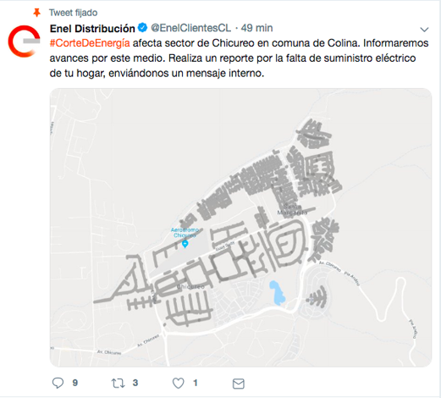Click the Enel Distribución account name
Screen dimensions: 441x398
coord(92,28)
